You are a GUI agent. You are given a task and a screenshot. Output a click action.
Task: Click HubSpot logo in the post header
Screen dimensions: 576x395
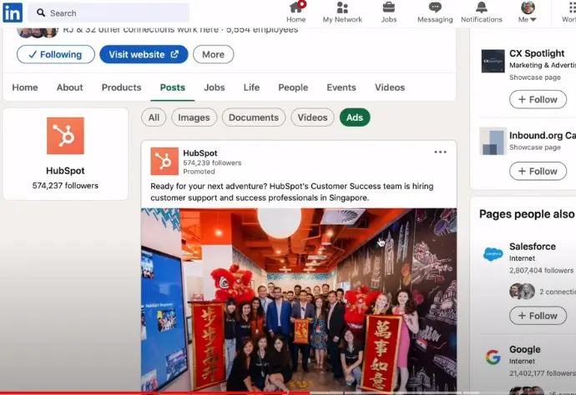click(164, 162)
